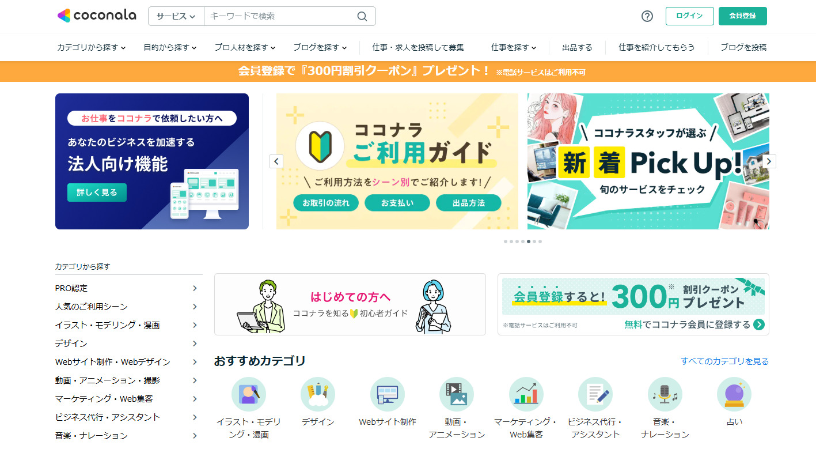
Task: Open 仕事を紹介してもらう in the navigation
Action: coord(656,47)
